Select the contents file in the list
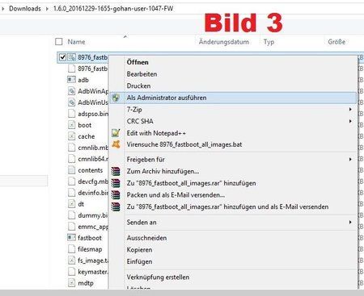 tap(91, 170)
